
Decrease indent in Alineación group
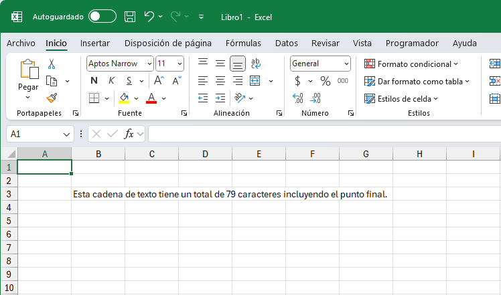click(203, 98)
